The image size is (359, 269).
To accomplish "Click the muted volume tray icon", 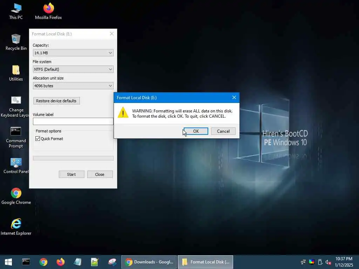I will pyautogui.click(x=328, y=262).
